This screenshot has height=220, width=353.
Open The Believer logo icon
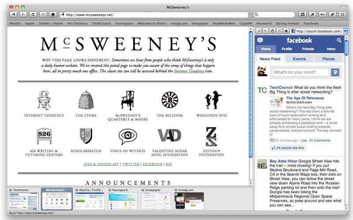point(170,100)
